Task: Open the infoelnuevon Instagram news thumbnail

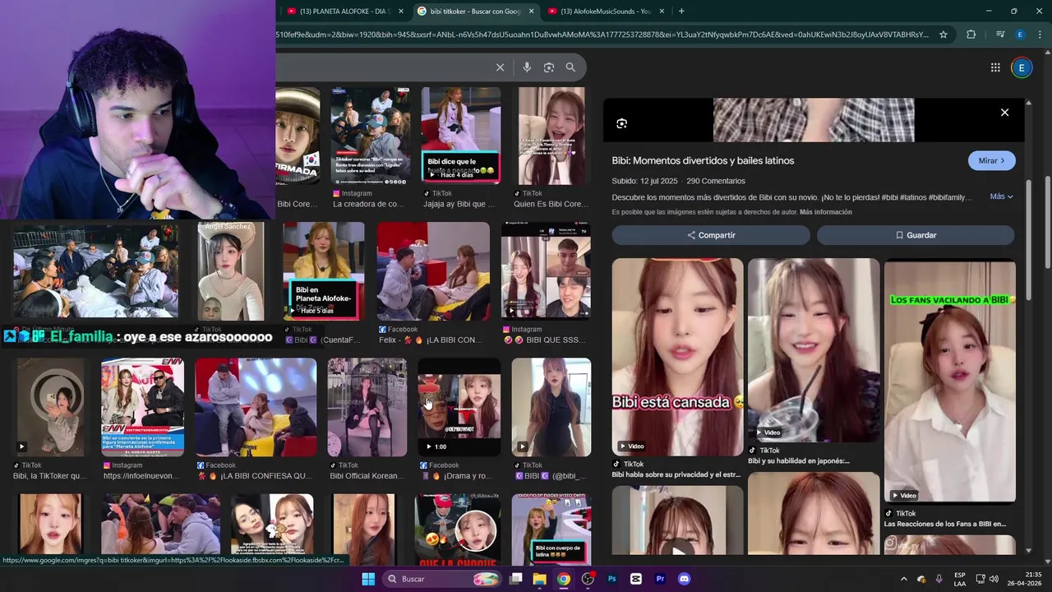Action: (143, 407)
